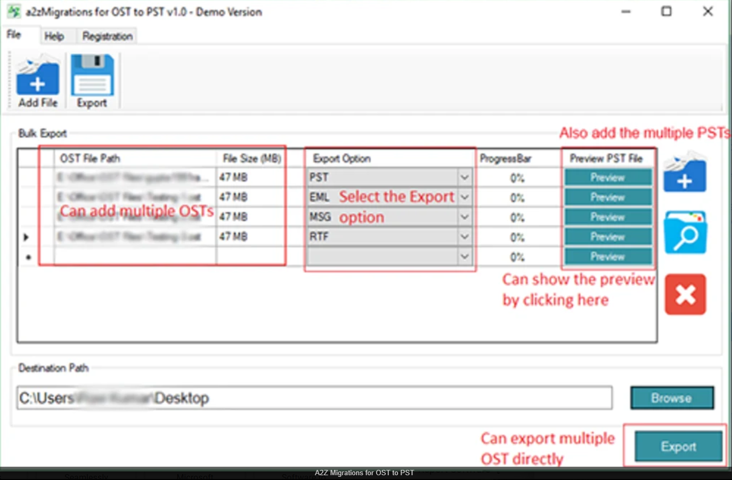Click the app logo in the title bar
Screen dimensions: 732x480
point(13,11)
